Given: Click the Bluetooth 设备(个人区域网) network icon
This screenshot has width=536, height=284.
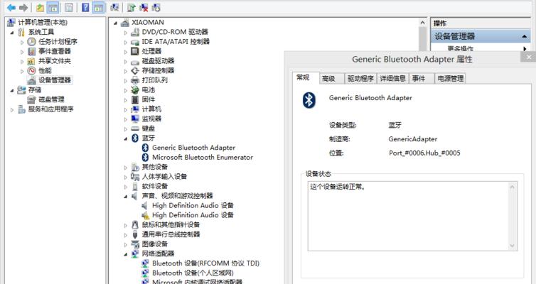Looking at the screenshot, I should point(145,273).
